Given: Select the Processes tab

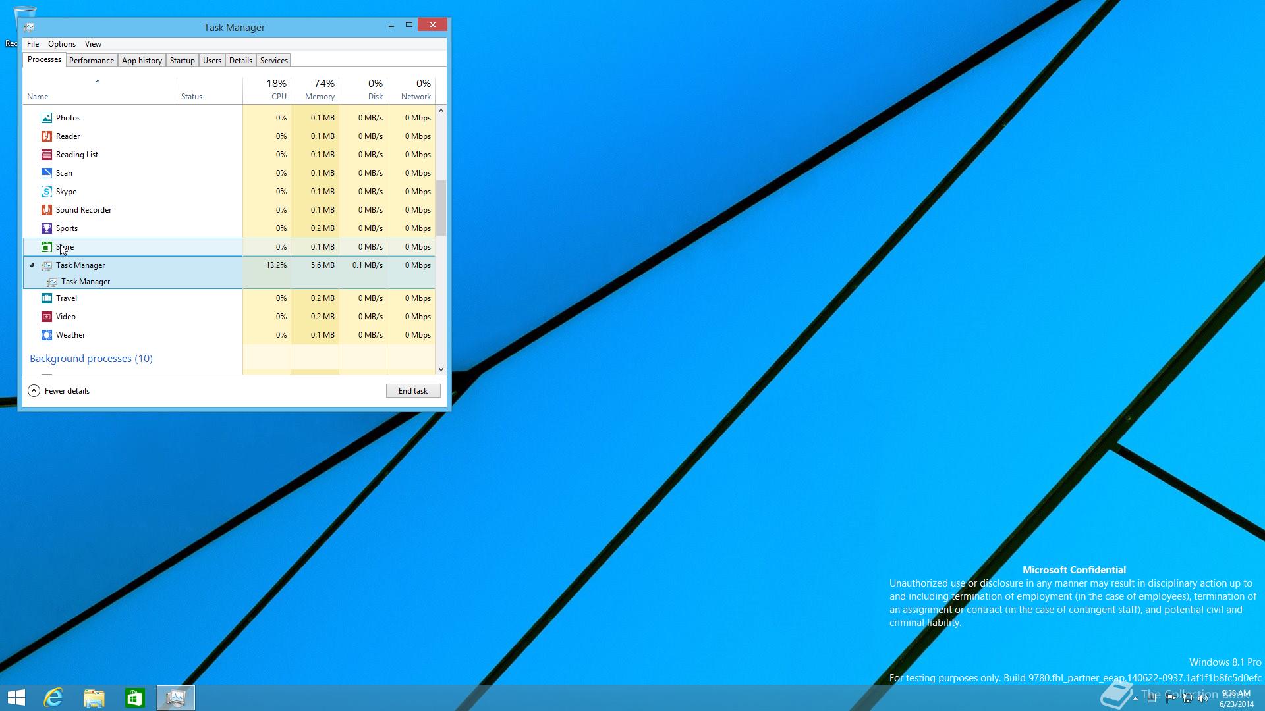Looking at the screenshot, I should click(x=44, y=59).
